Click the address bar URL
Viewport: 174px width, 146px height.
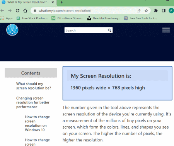click(65, 11)
